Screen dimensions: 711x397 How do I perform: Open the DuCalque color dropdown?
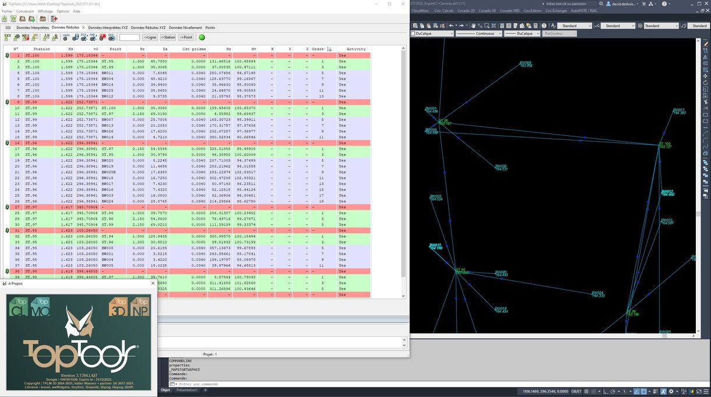[432, 33]
